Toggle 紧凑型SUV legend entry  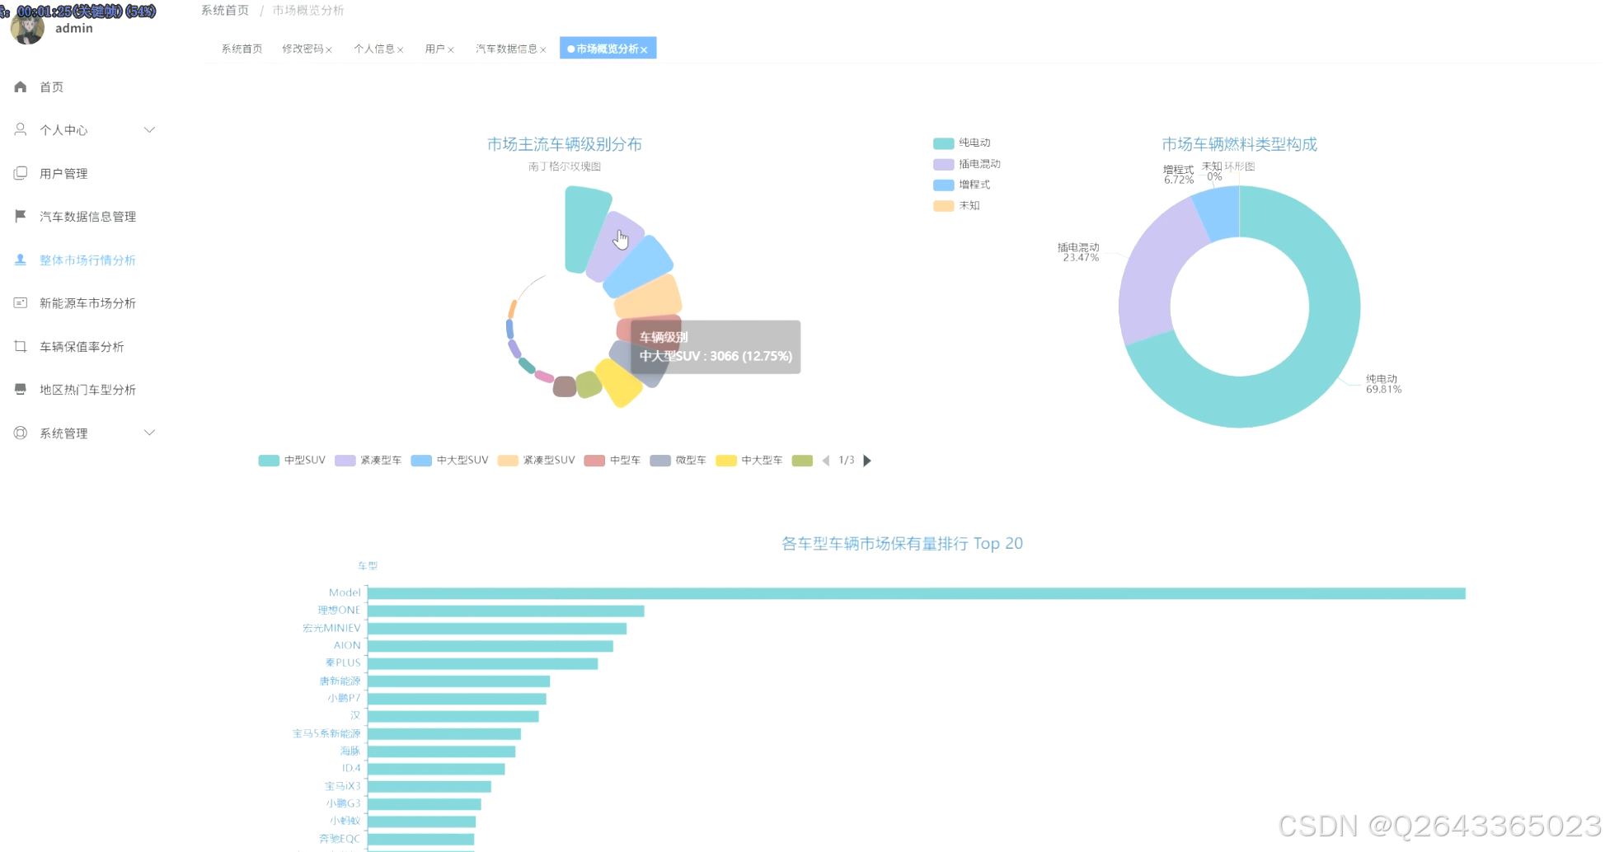pyautogui.click(x=537, y=461)
